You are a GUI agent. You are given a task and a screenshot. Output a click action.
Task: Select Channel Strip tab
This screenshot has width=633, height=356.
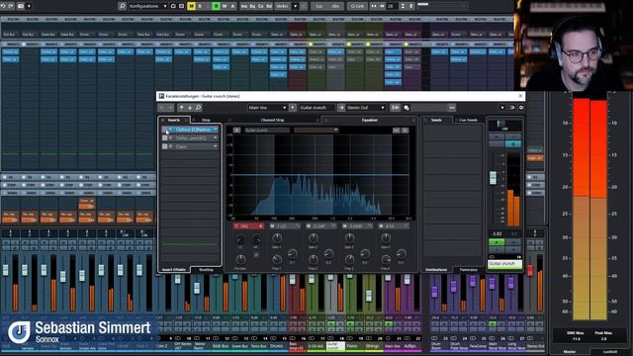click(x=273, y=120)
